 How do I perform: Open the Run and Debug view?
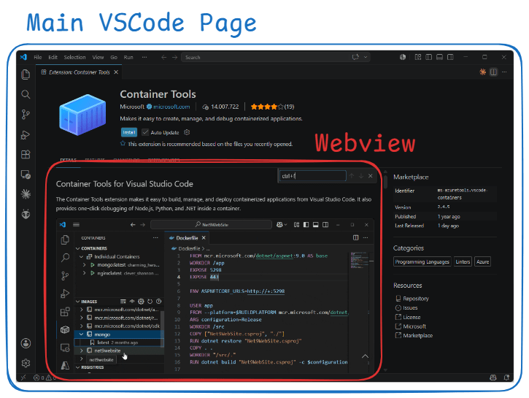tap(26, 134)
